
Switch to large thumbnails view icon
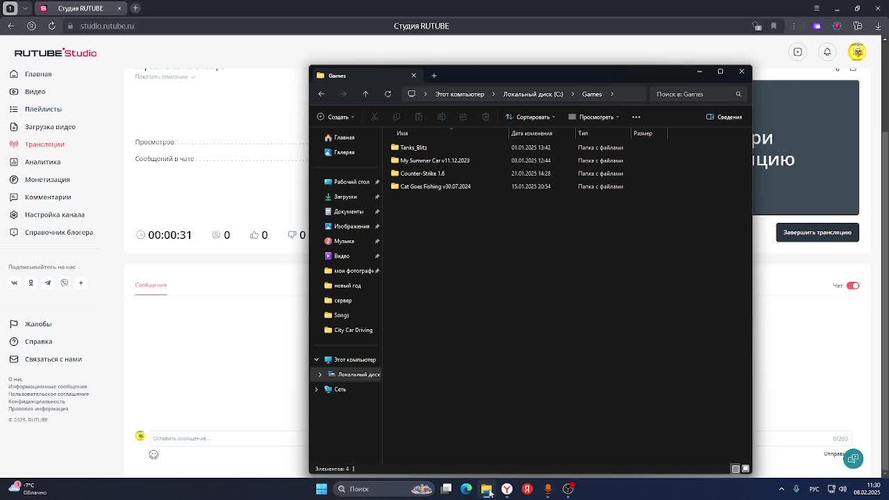click(745, 469)
